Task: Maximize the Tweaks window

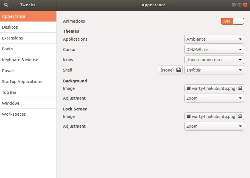Action: click(x=239, y=5)
